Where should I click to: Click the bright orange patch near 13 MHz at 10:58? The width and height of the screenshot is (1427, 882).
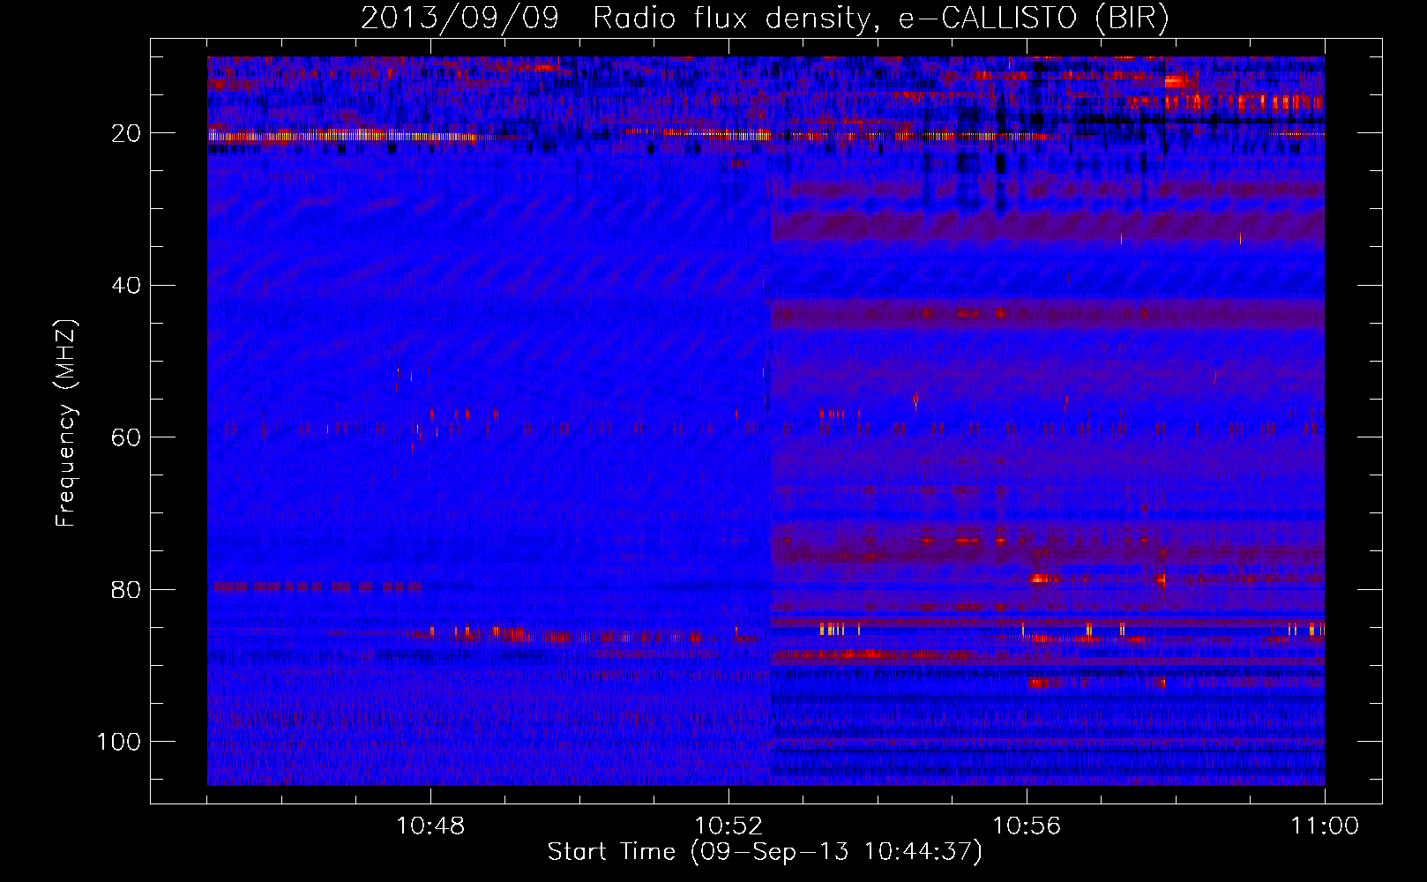point(1178,82)
